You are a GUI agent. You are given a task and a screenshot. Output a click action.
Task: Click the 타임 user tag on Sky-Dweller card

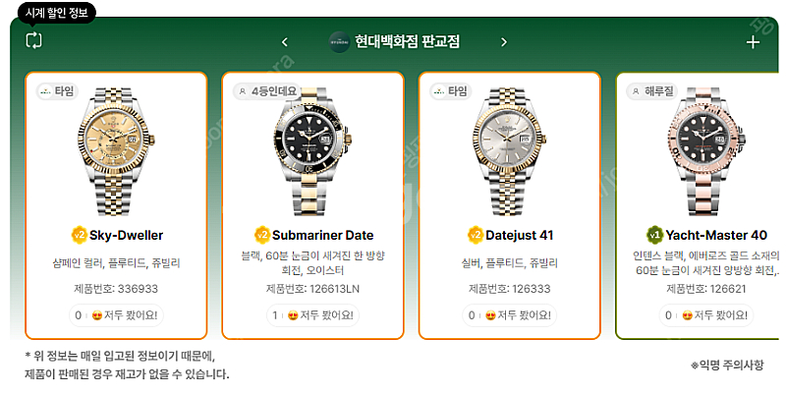coord(57,91)
